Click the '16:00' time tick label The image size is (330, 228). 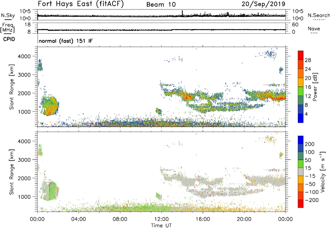click(203, 219)
